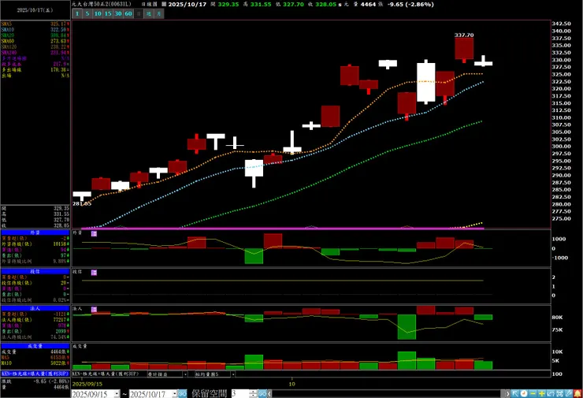Image resolution: width=583 pixels, height=398 pixels.
Task: Click GO button next to 保留空間 field
Action: pos(262,393)
